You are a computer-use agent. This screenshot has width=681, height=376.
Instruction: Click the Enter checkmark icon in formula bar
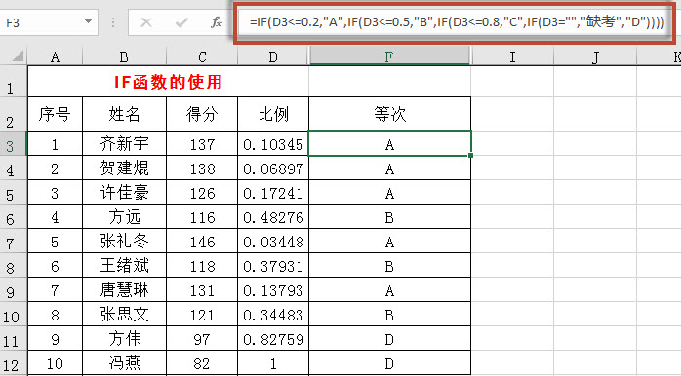(181, 22)
